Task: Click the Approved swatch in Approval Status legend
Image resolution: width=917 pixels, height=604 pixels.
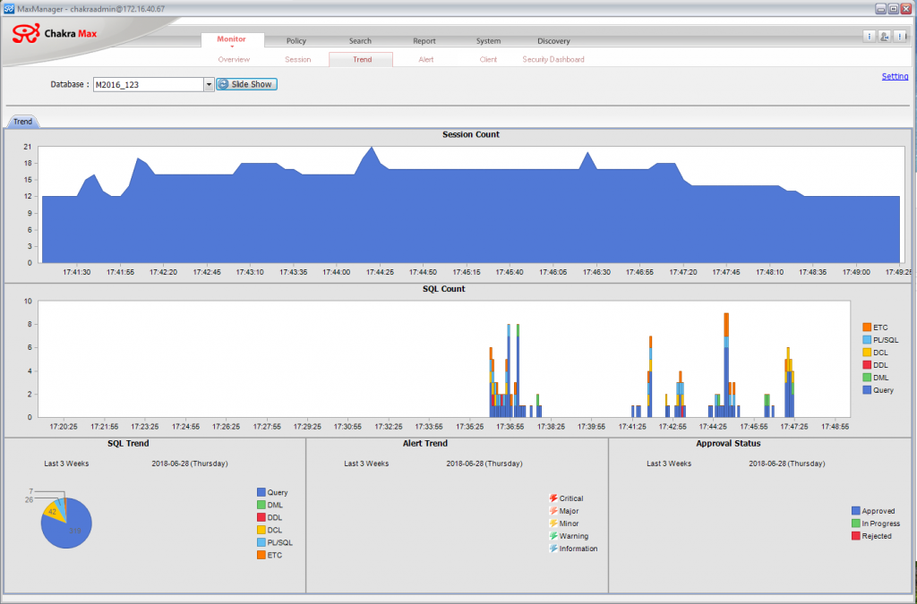Action: [855, 511]
